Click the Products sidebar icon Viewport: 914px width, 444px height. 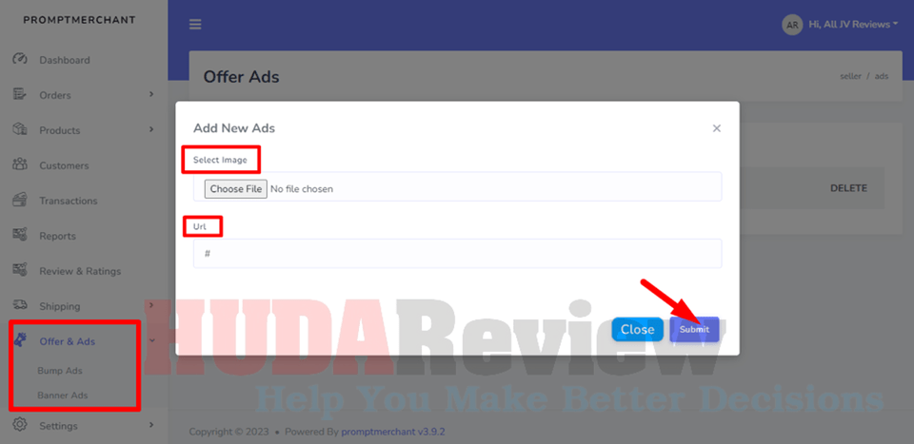[x=20, y=130]
